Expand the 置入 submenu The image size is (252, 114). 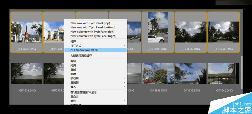point(95,87)
